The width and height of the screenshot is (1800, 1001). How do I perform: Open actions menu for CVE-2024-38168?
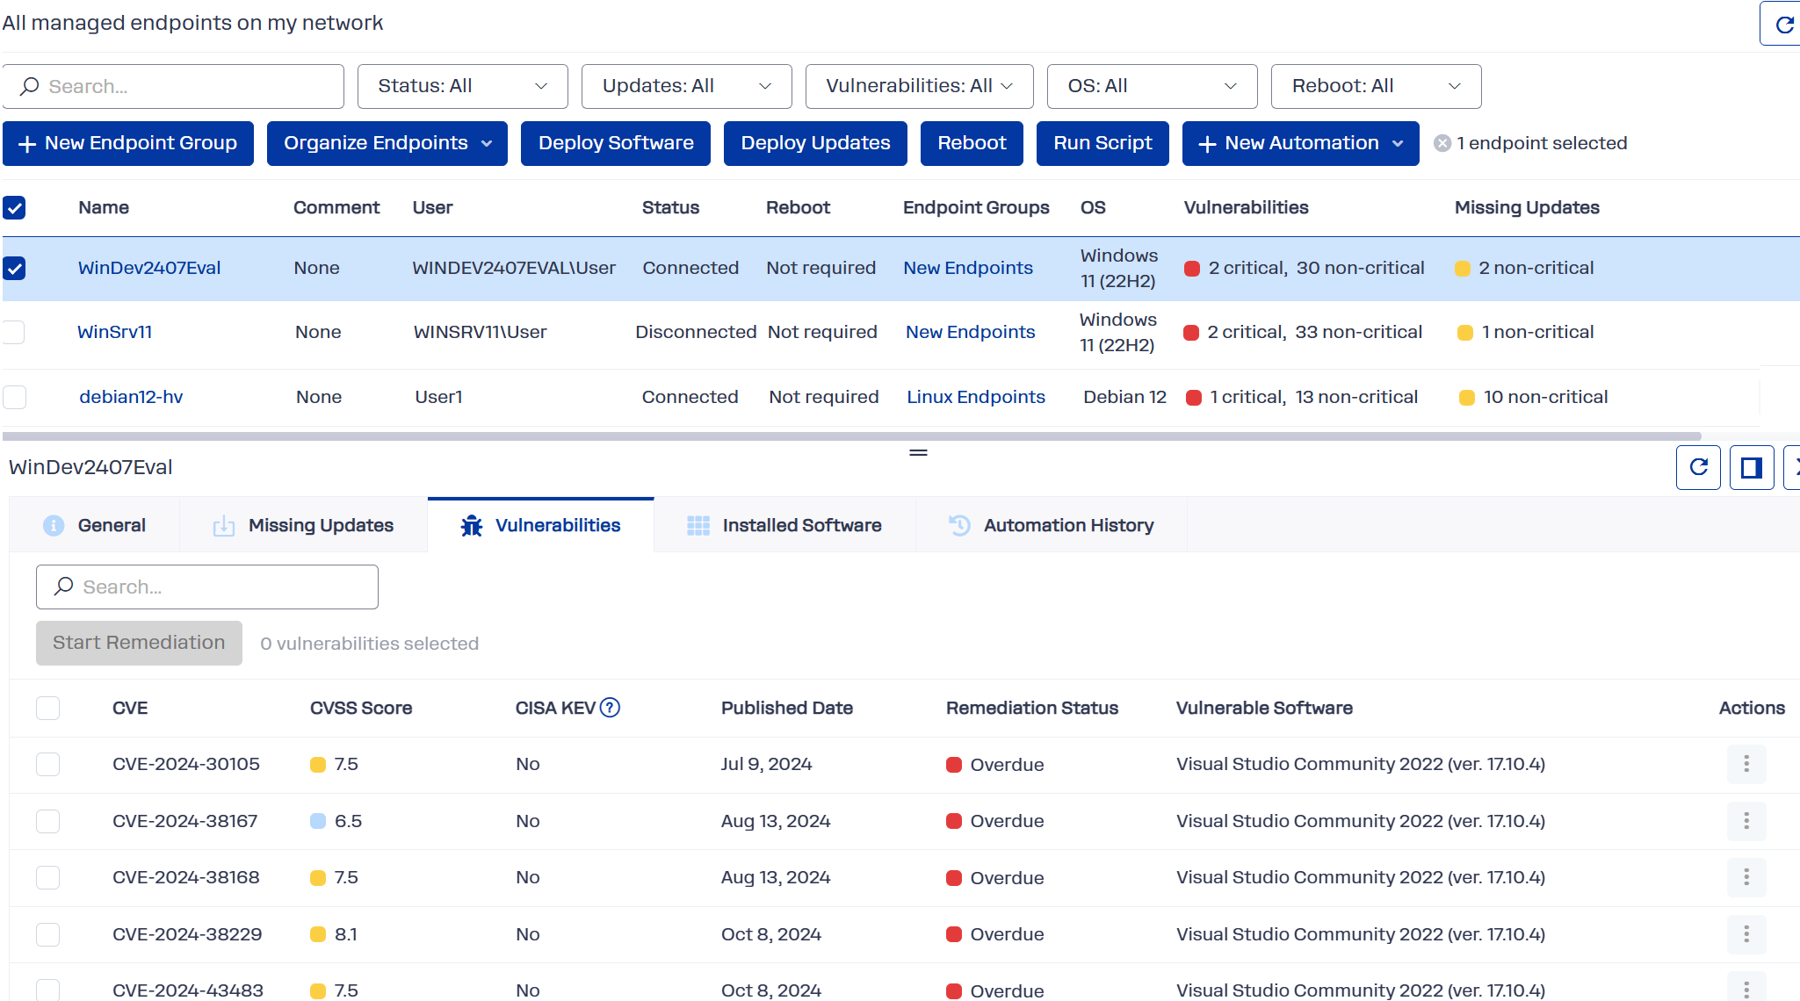[1746, 877]
